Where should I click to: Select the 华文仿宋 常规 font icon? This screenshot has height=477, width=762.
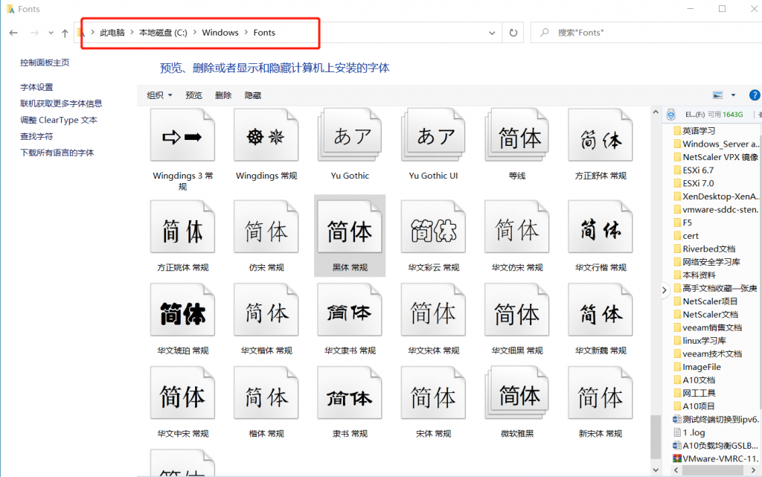click(516, 227)
